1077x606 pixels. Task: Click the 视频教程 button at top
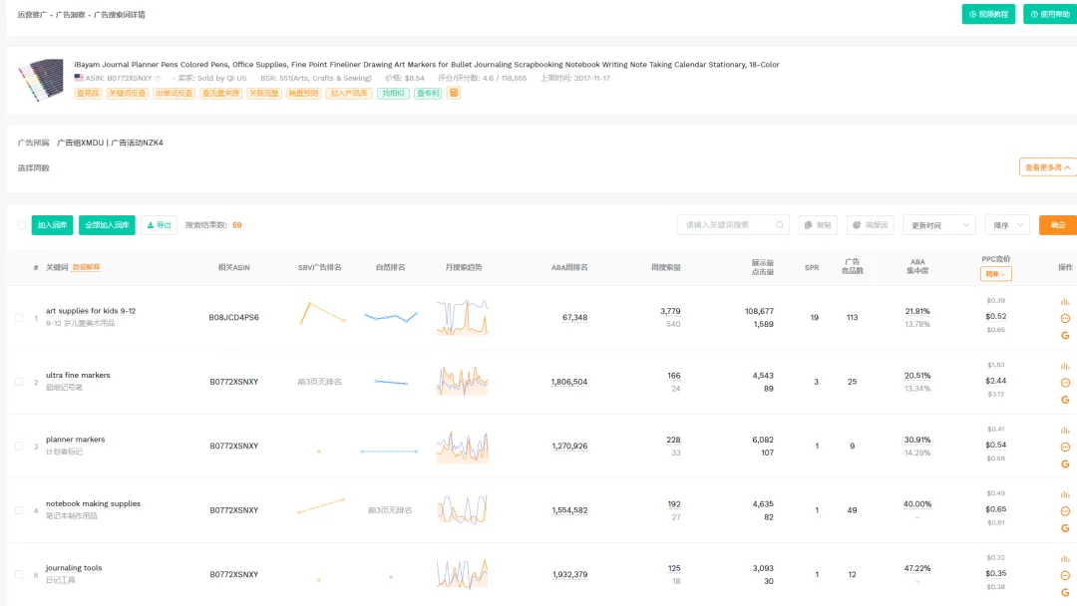coord(988,14)
